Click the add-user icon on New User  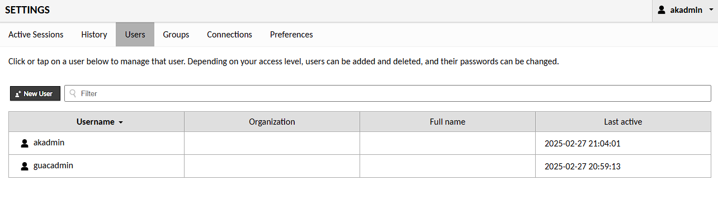coord(18,94)
